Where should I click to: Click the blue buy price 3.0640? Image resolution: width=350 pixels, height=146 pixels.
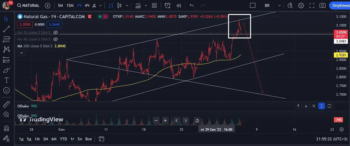(x=54, y=24)
